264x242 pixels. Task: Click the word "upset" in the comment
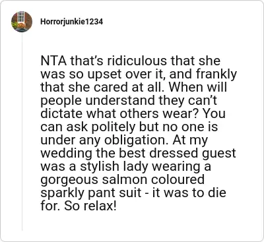coord(104,75)
